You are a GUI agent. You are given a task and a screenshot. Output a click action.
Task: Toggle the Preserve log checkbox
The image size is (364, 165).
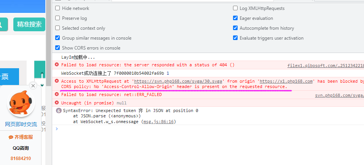[57, 18]
